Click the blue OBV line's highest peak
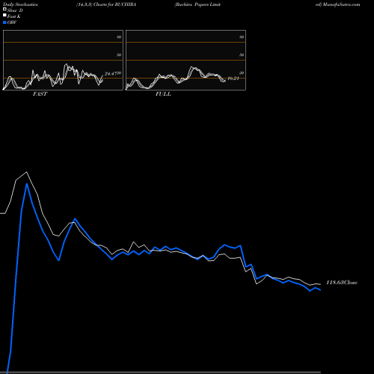The height and width of the screenshot is (374, 374). tap(27, 184)
